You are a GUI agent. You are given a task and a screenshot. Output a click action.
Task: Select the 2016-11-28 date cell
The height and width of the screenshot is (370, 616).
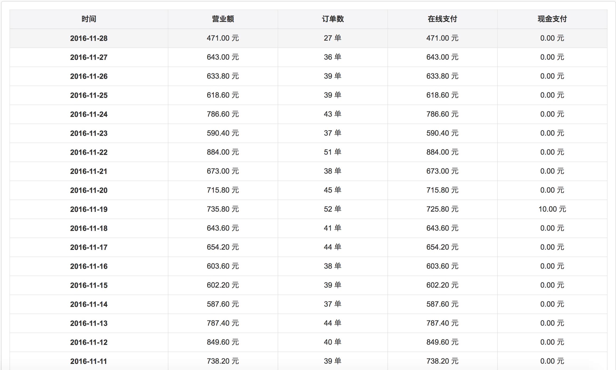click(89, 38)
